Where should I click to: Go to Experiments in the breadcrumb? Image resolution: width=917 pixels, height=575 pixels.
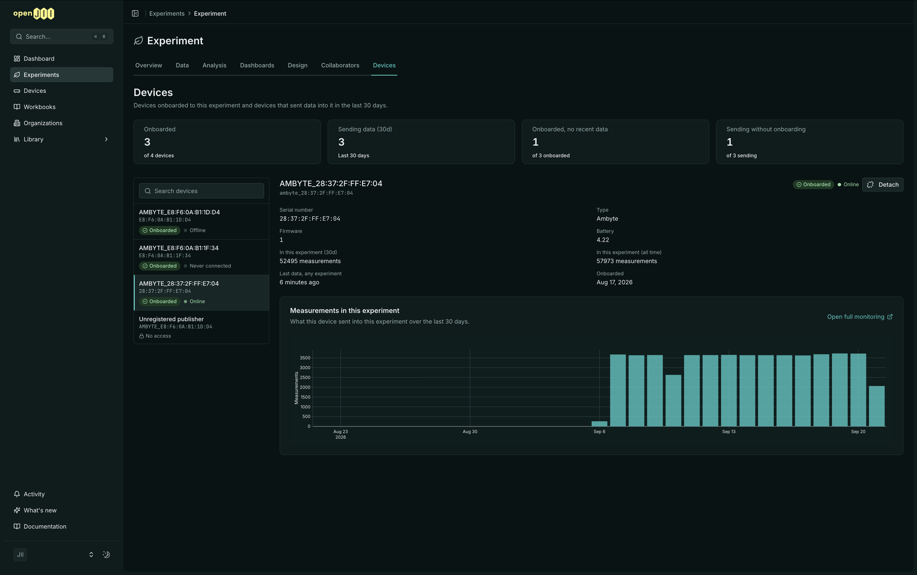(x=167, y=14)
